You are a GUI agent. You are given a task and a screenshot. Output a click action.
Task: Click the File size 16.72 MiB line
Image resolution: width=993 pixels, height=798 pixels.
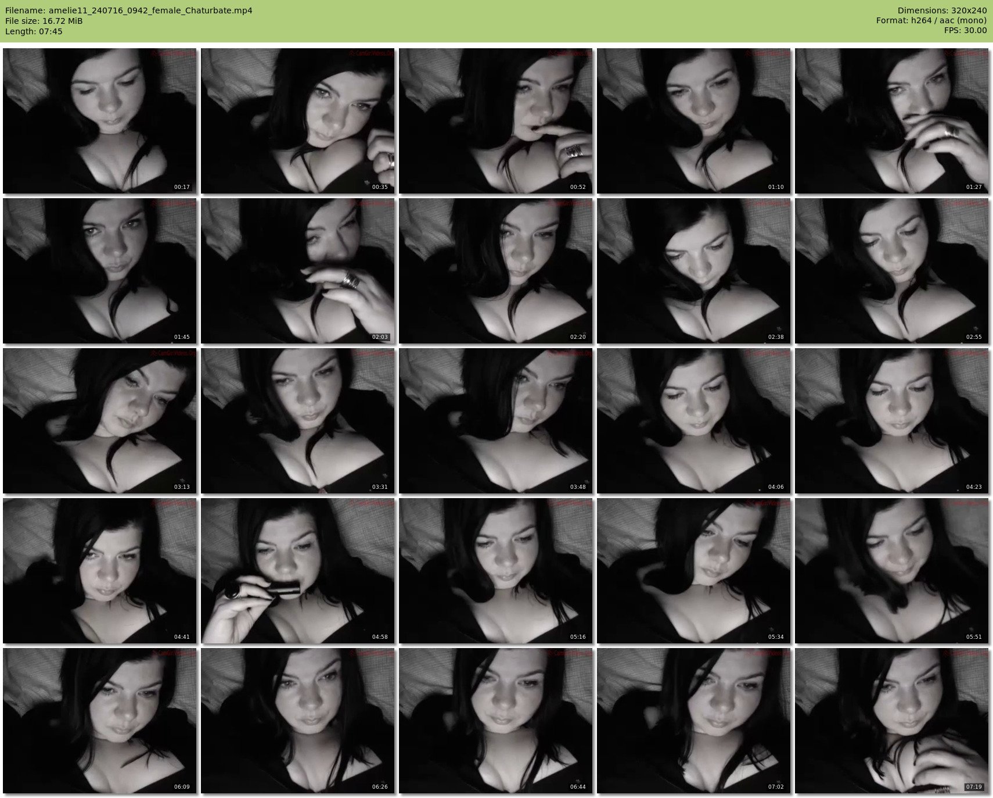pos(44,21)
